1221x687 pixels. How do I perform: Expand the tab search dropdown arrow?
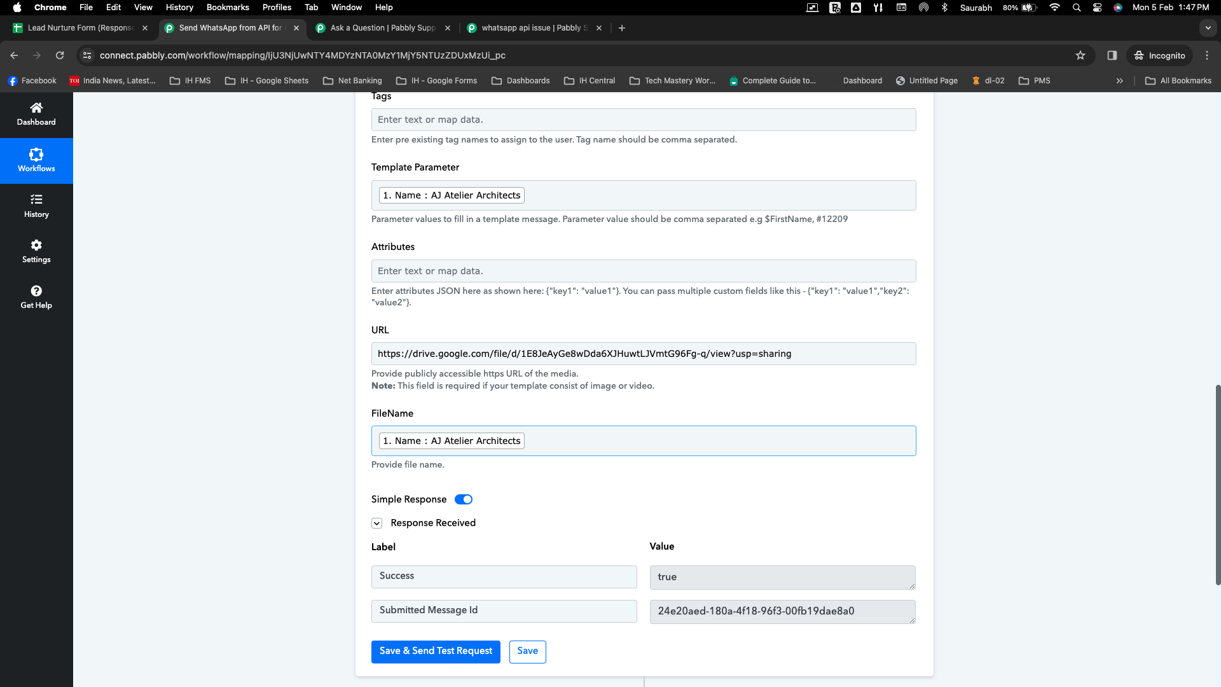(x=1208, y=28)
